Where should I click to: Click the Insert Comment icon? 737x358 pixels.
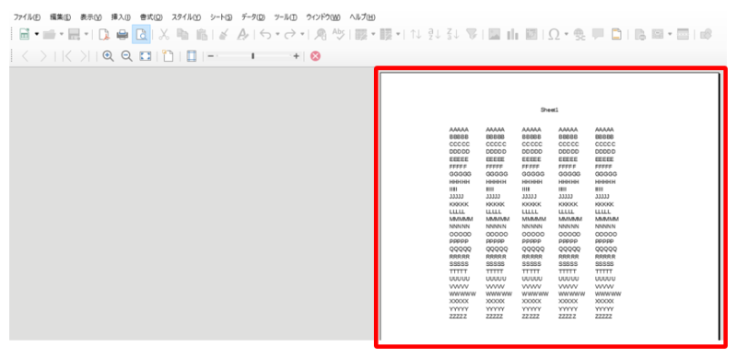(x=598, y=34)
